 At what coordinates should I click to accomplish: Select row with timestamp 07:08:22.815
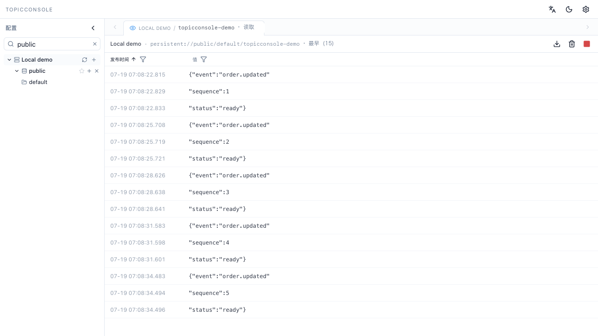click(x=351, y=75)
